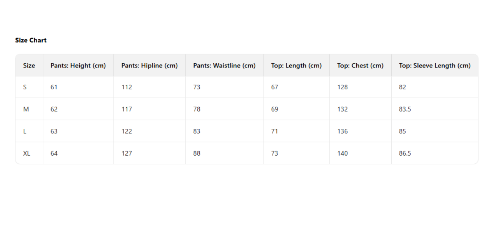Select hipline value 127 for size XL

tap(127, 153)
